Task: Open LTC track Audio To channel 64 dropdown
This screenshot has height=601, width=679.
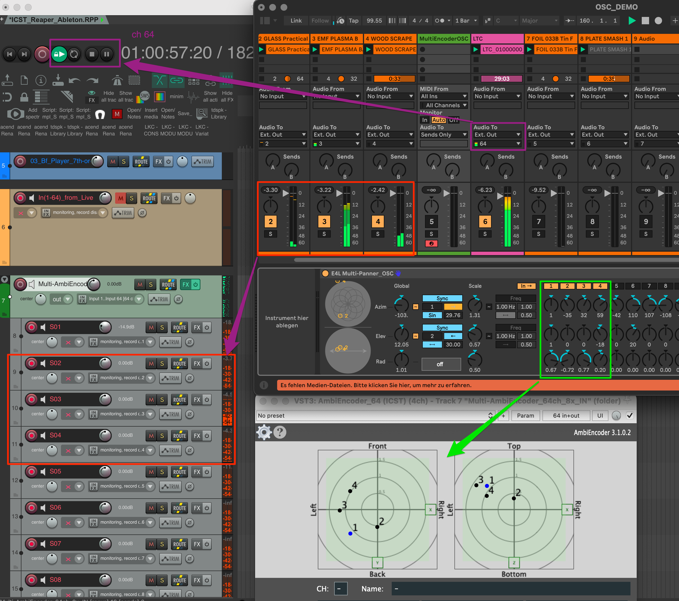Action: point(497,144)
